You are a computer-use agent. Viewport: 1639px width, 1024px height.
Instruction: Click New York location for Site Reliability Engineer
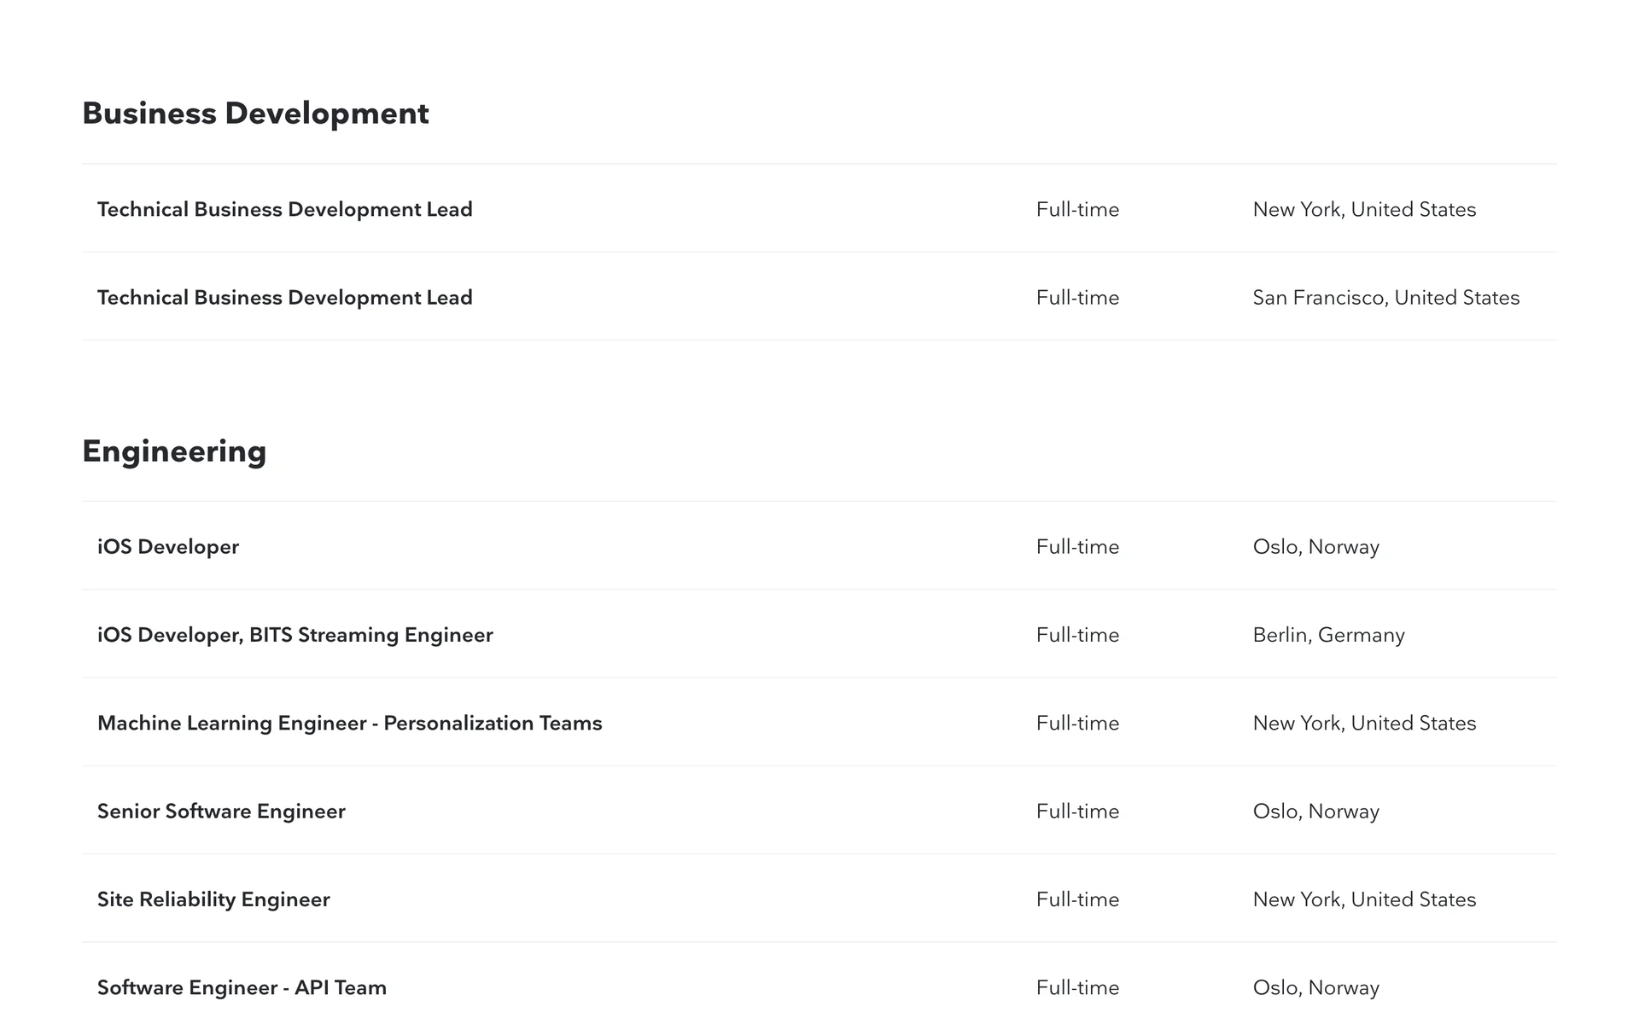pyautogui.click(x=1364, y=899)
